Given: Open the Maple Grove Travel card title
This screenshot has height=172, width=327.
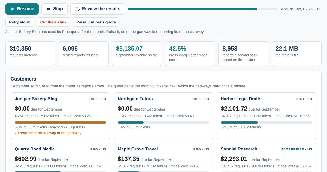Looking at the screenshot, I should 138,149.
